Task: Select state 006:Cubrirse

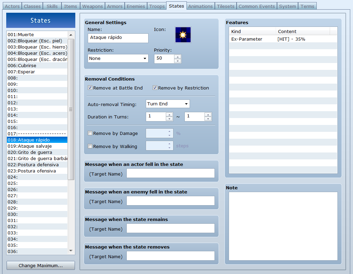Action: (x=37, y=65)
